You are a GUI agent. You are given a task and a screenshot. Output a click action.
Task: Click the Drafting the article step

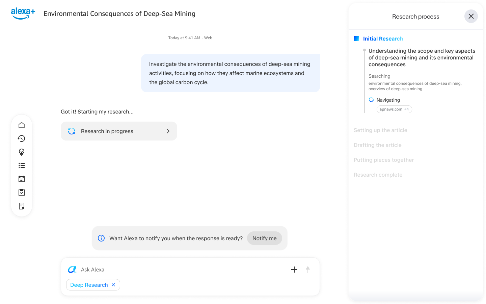coord(378,145)
